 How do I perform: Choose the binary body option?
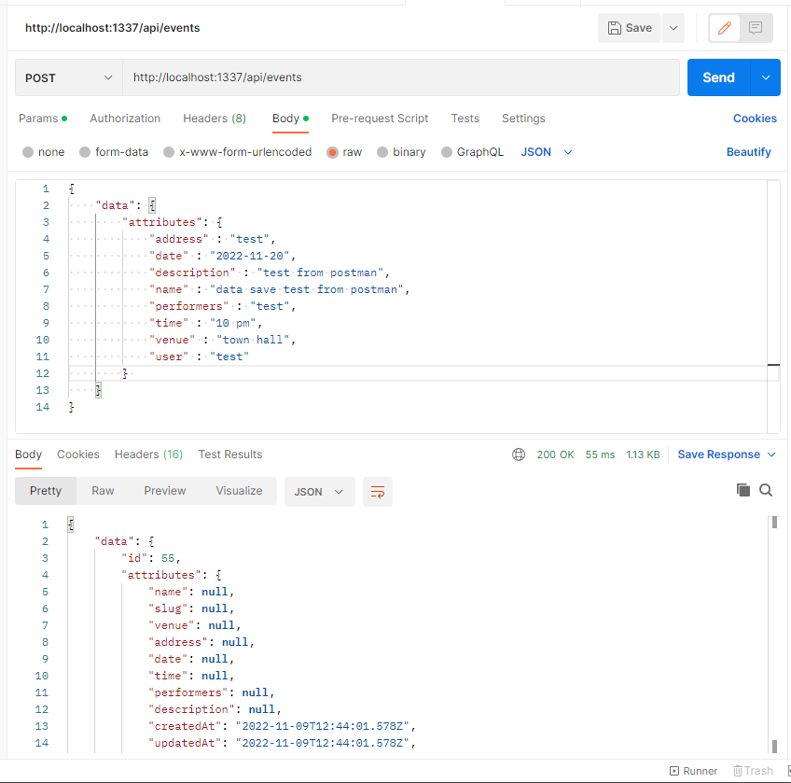401,152
